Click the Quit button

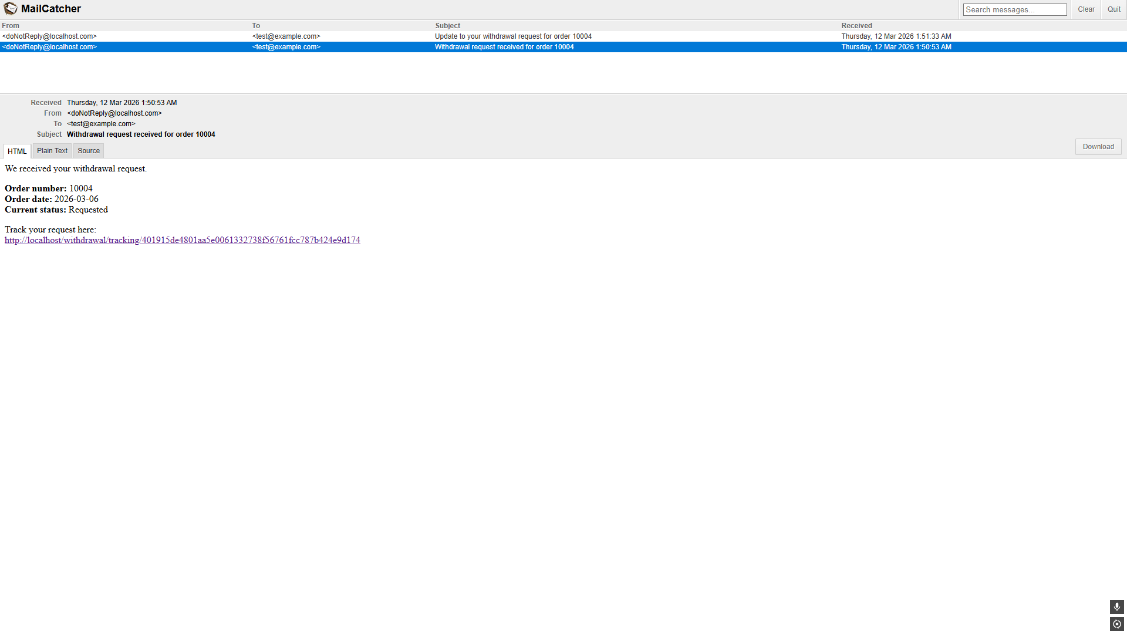coord(1113,9)
